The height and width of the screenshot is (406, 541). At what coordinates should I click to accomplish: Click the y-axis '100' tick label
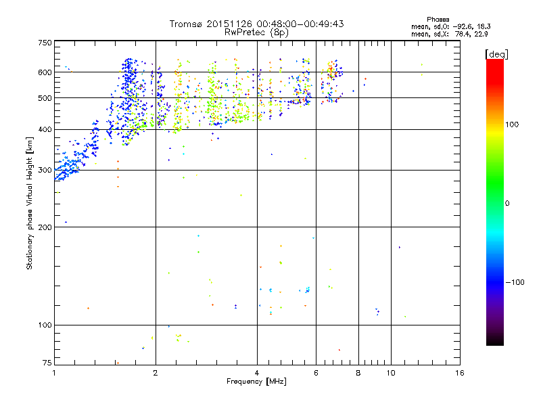tap(45, 325)
